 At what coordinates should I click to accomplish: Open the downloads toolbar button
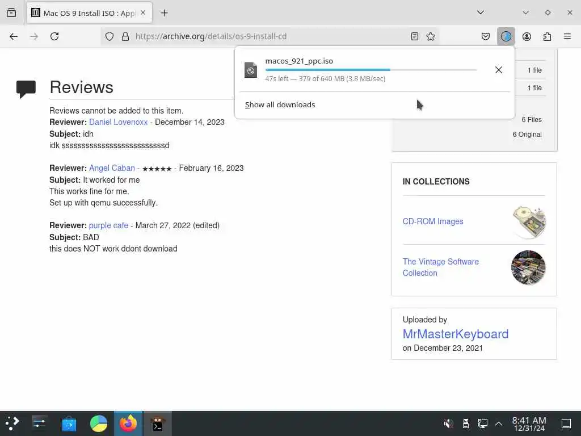tap(506, 36)
